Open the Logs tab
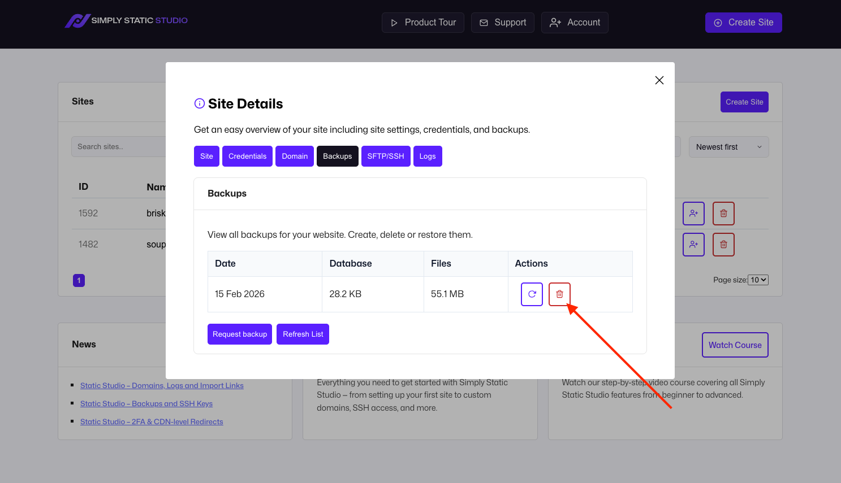Viewport: 841px width, 483px height. point(428,156)
